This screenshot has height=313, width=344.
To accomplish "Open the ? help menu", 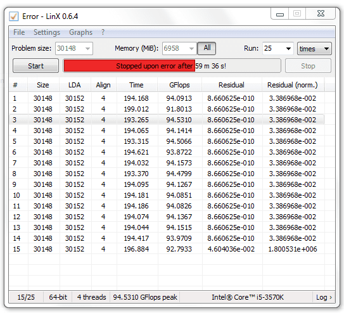I will point(103,32).
